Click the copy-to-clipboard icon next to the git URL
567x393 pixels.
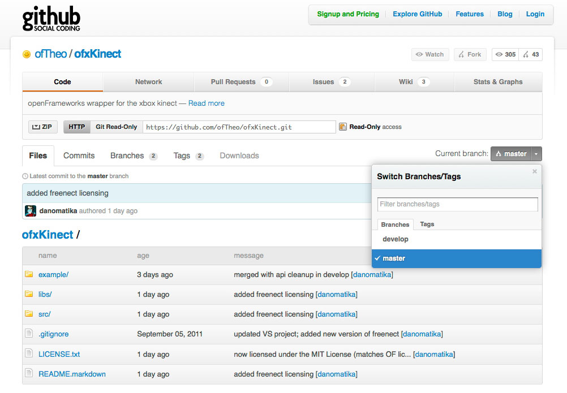tap(343, 127)
